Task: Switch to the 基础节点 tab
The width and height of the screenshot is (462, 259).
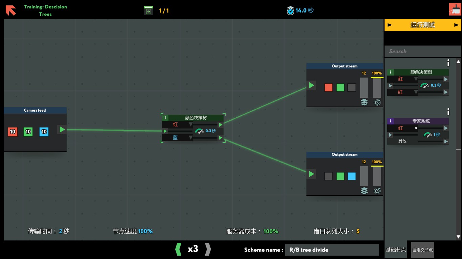Action: (x=396, y=250)
